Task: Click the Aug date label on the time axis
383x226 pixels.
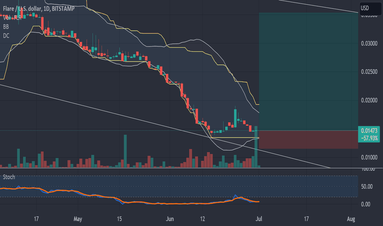Action: coord(351,219)
